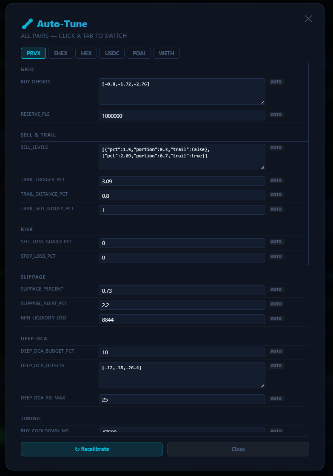Screen dimensions: 333x476
Task: Focus the STOP_LOSS_PCT field
Action: tap(182, 257)
